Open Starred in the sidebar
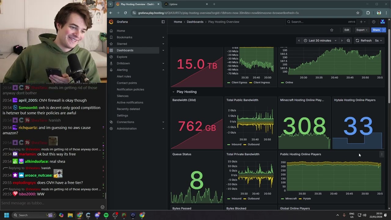 click(x=122, y=44)
